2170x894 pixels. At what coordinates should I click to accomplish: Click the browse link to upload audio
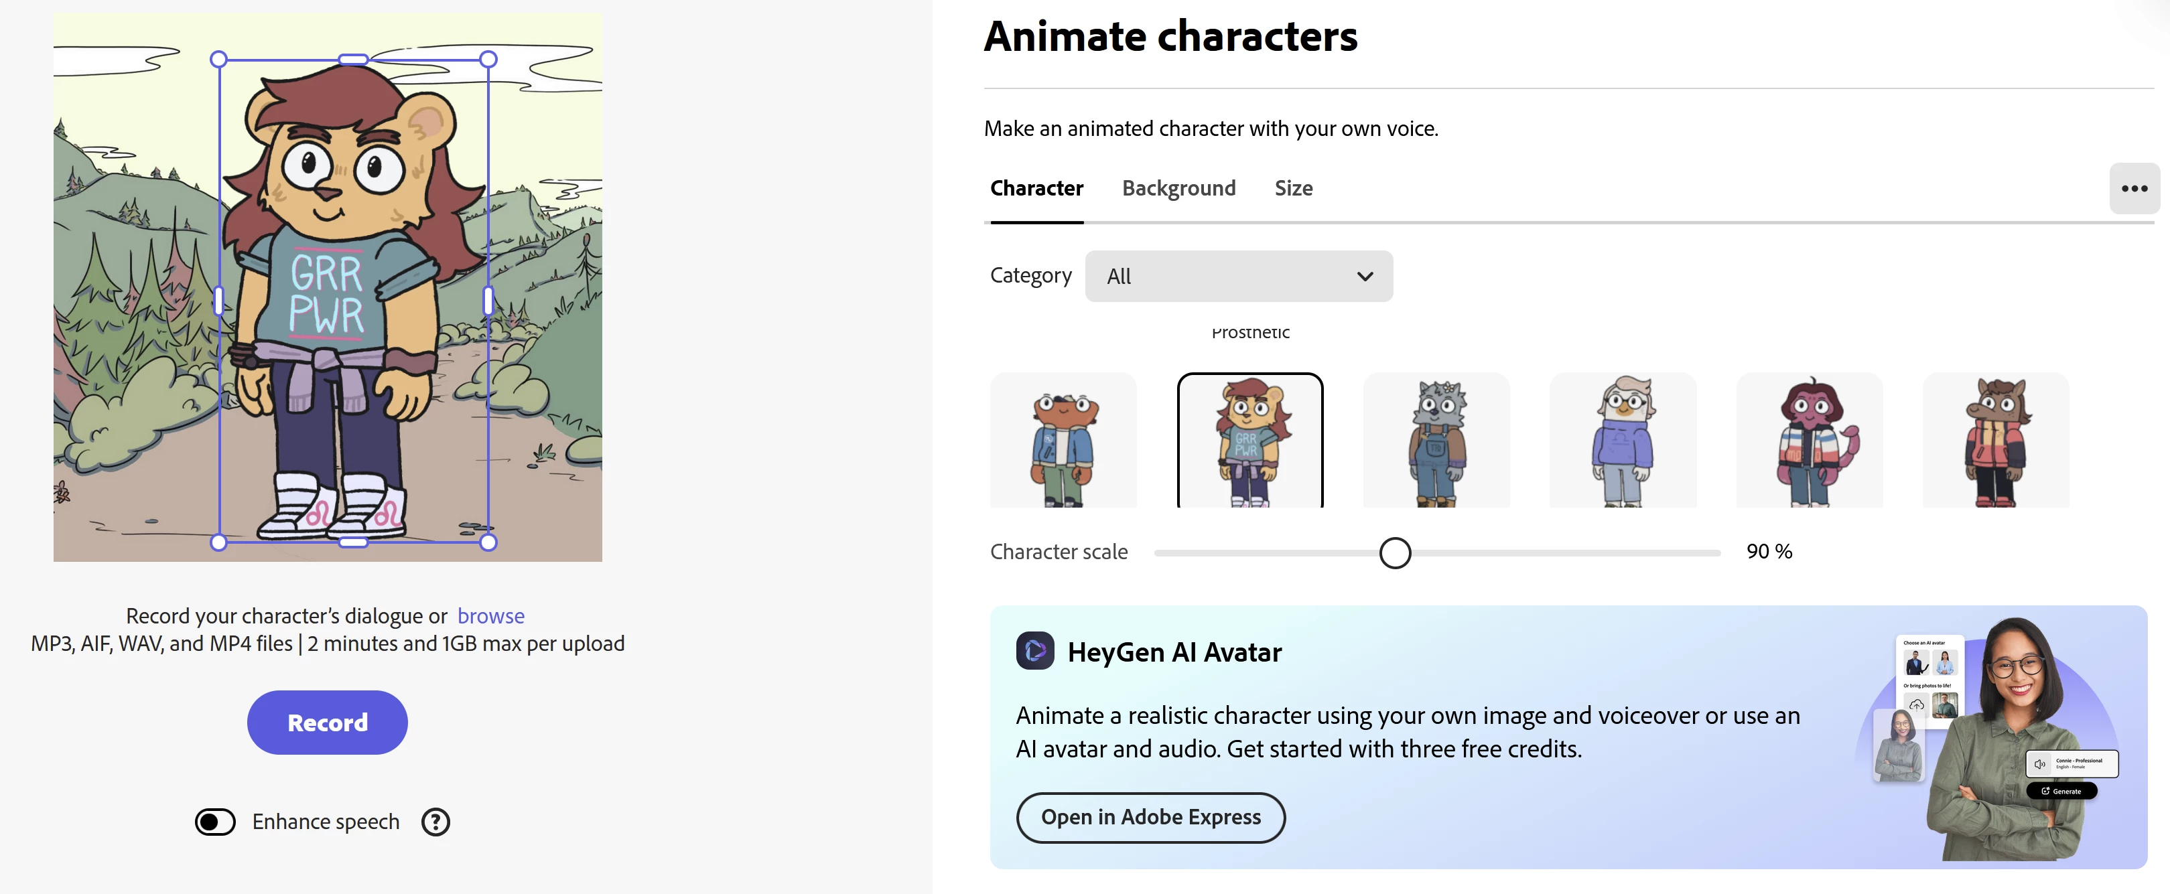[x=490, y=616]
